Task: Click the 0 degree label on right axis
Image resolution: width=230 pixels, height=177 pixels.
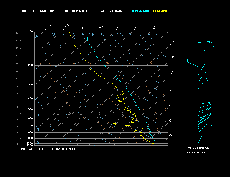Action: pos(170,91)
